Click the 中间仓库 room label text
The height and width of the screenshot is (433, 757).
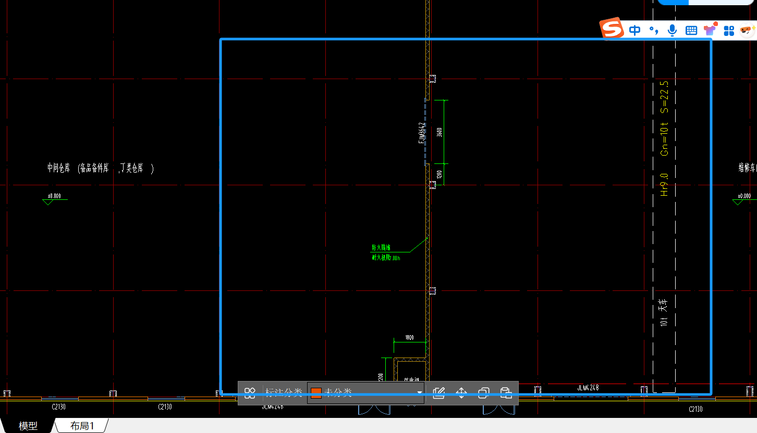click(x=59, y=168)
